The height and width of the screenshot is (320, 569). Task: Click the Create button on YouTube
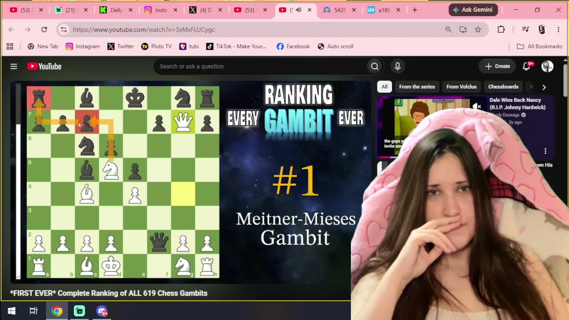coord(497,66)
